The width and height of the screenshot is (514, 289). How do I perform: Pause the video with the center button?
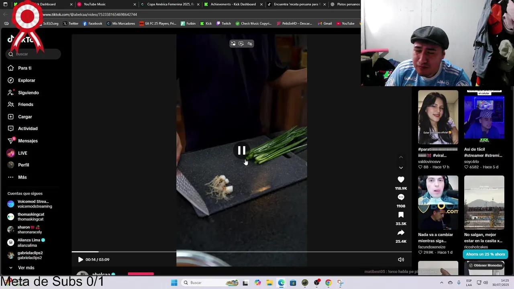point(242,151)
